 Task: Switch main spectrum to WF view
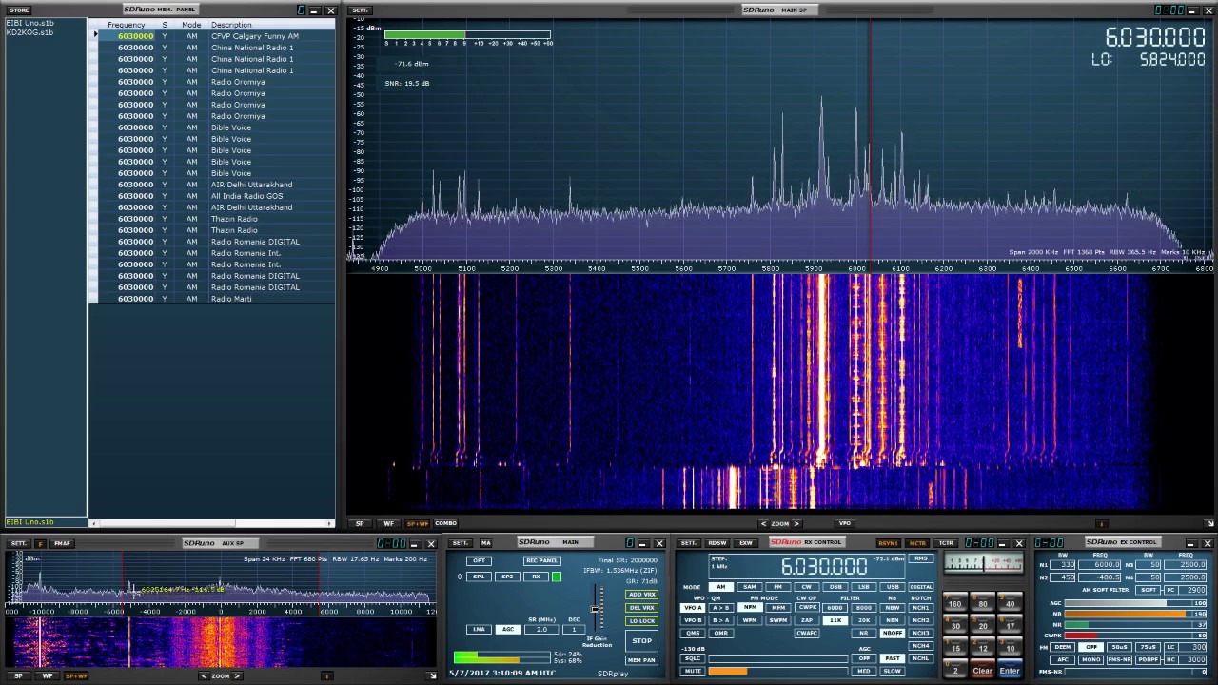coord(388,523)
